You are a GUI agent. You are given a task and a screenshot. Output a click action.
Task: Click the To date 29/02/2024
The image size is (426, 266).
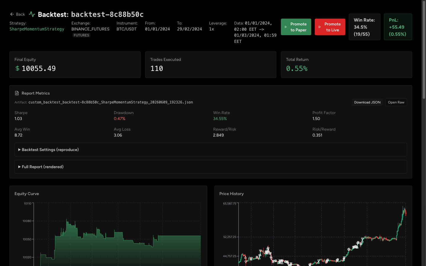click(x=189, y=29)
